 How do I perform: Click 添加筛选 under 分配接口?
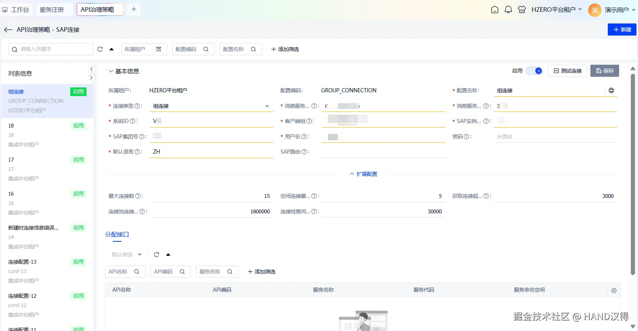point(262,272)
